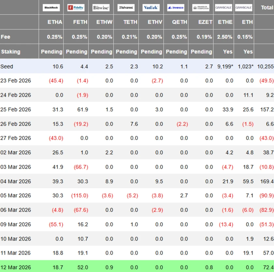Image resolution: width=274 pixels, height=272 pixels.
Task: Click the 10,255 Seed total value
Action: tap(265, 66)
